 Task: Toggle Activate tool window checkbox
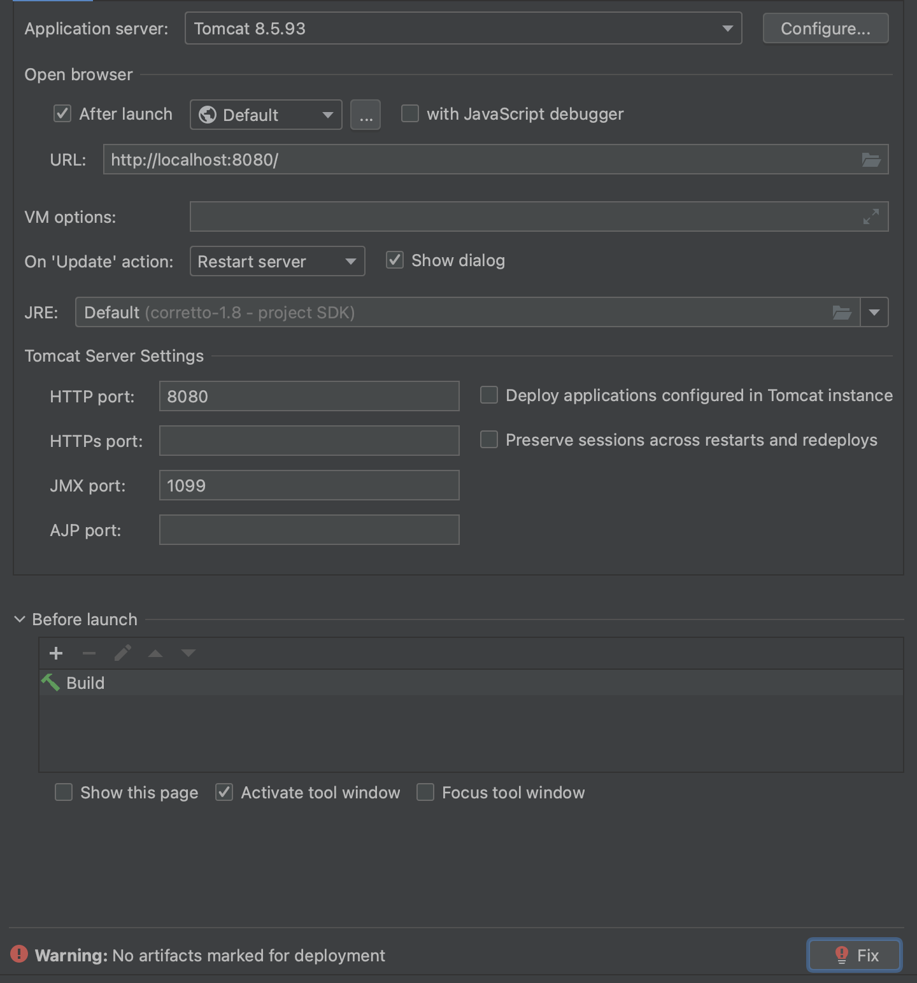pos(224,792)
